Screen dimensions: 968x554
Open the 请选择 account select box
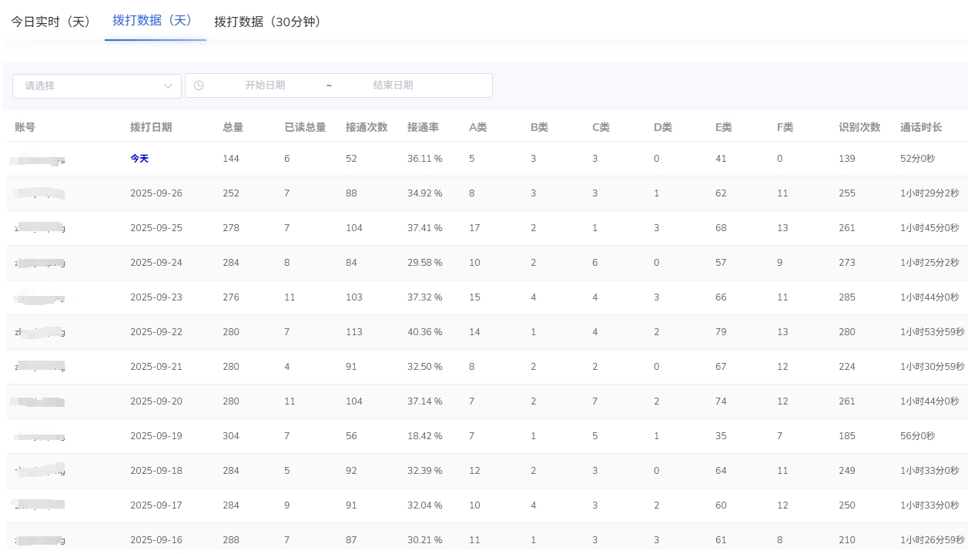tap(92, 86)
